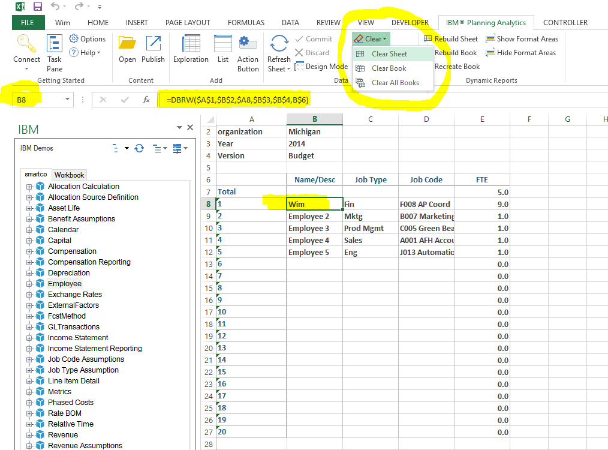
Task: Open the Help dropdown
Action: click(85, 52)
